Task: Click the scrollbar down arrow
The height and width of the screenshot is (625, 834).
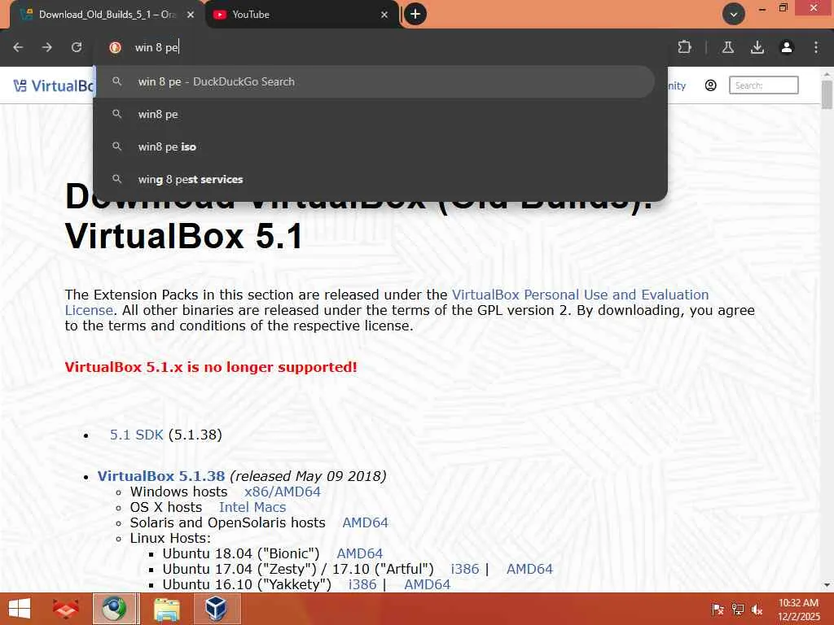Action: click(827, 585)
